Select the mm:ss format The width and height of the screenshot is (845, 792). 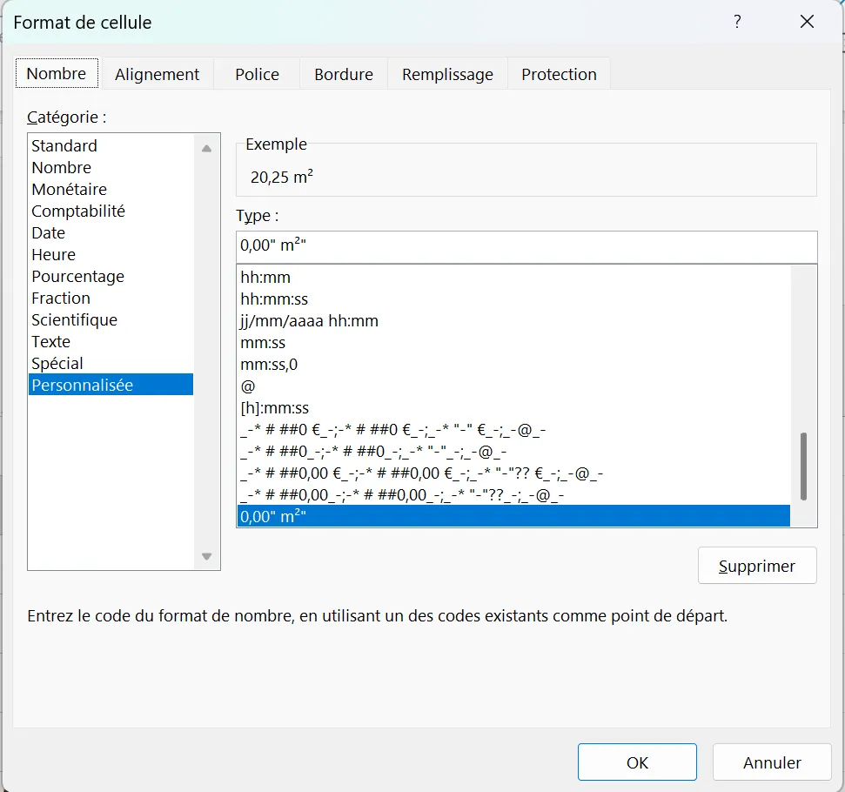513,342
